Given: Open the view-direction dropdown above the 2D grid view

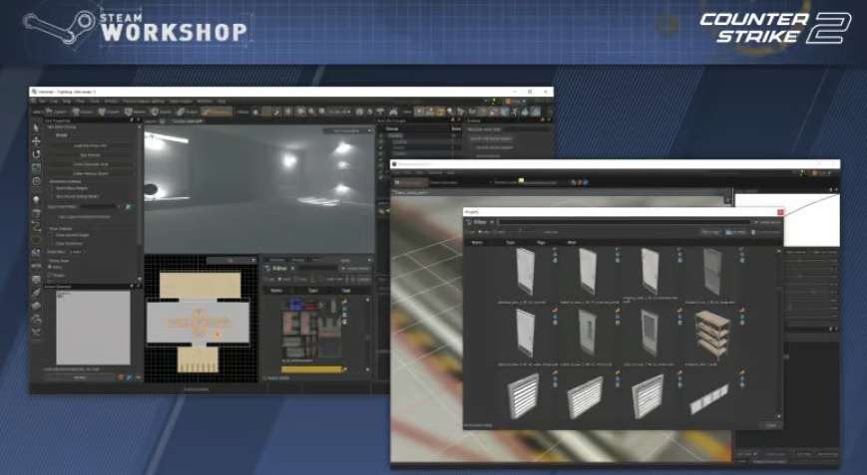Looking at the screenshot, I should (231, 260).
